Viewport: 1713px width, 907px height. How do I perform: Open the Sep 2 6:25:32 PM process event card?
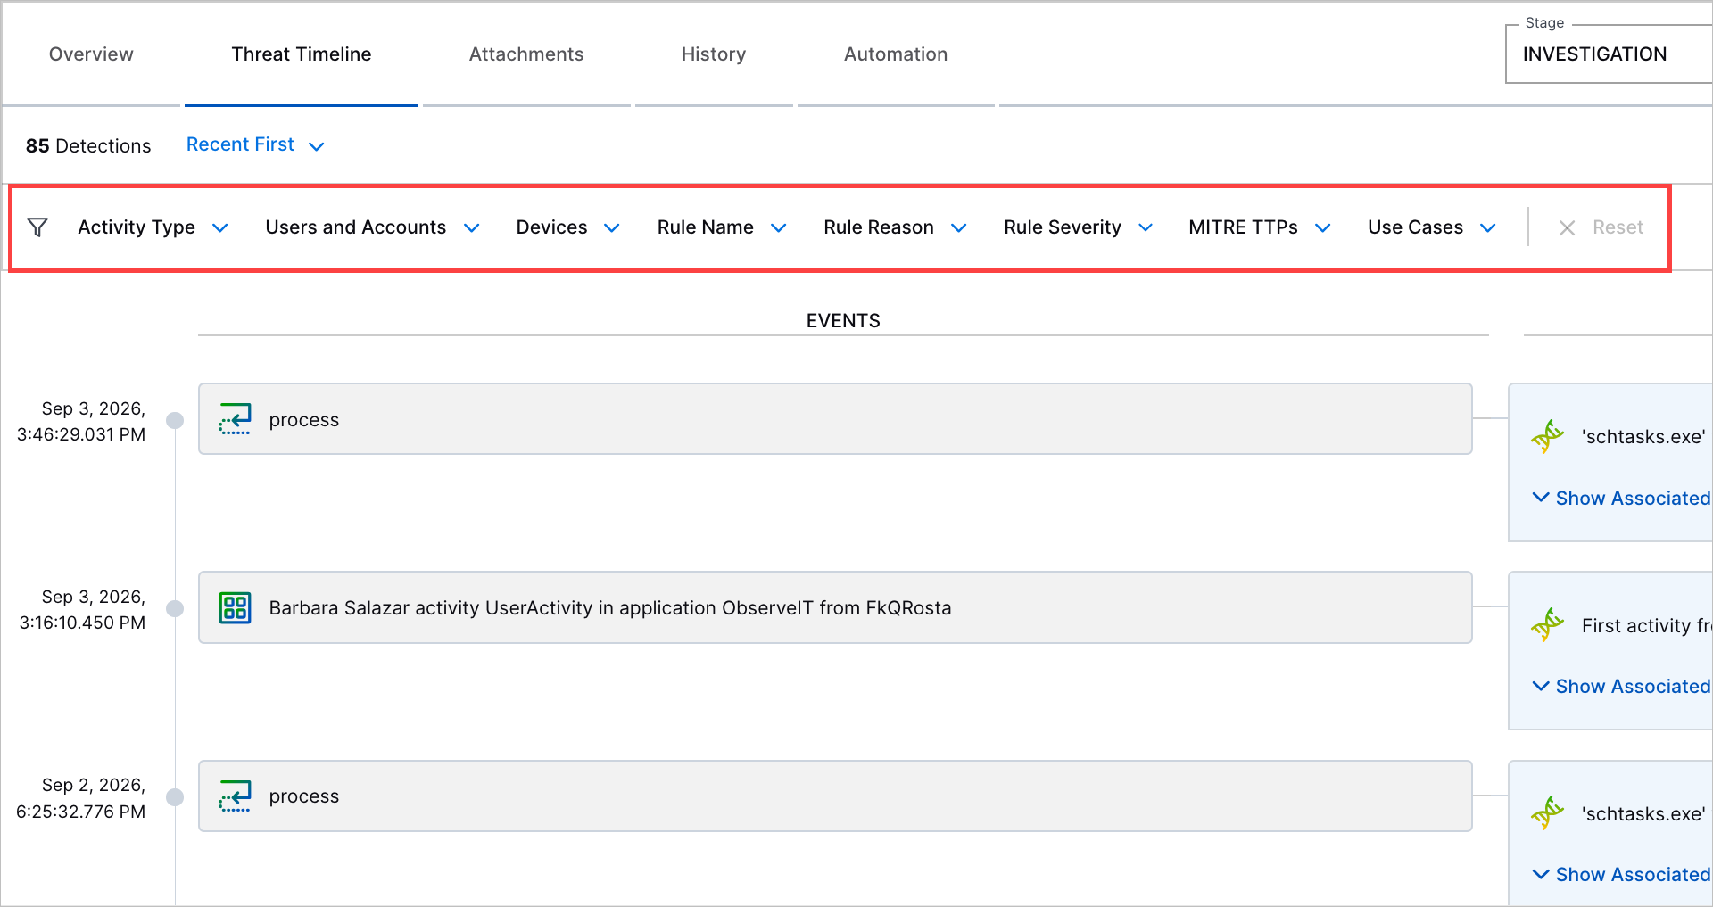pyautogui.click(x=835, y=796)
